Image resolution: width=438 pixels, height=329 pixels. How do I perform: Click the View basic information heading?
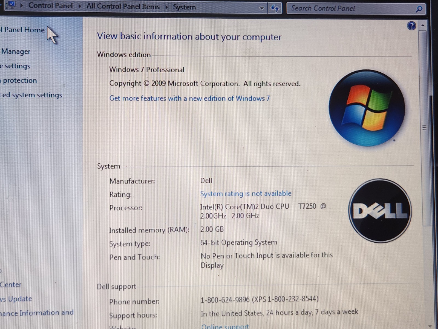189,36
